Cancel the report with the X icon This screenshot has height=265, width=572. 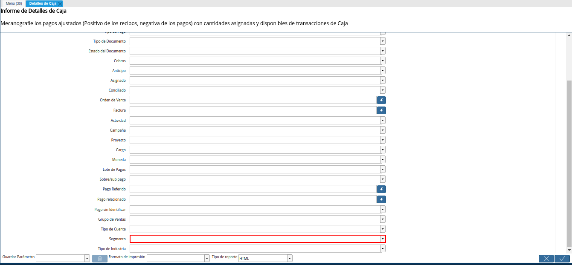point(546,258)
